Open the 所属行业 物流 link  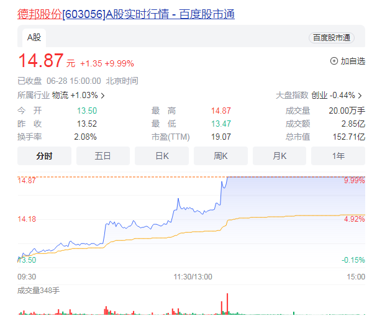tap(60, 96)
